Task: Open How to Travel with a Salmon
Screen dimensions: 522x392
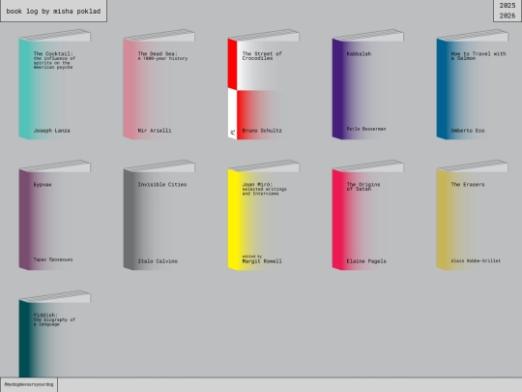Action: click(x=473, y=85)
